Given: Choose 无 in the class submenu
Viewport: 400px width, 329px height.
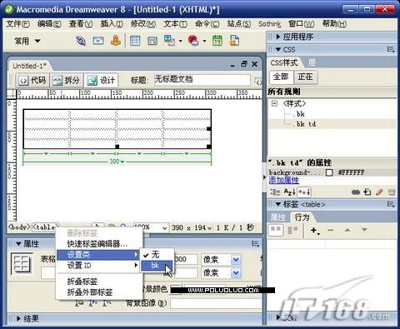Looking at the screenshot, I should point(157,254).
